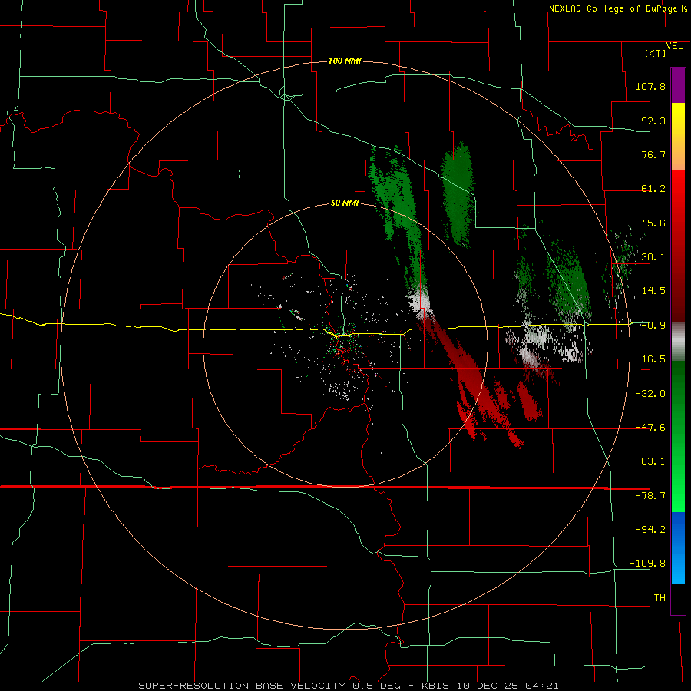Image resolution: width=691 pixels, height=691 pixels.
Task: Pick the purple segment of the color bar
Action: (678, 85)
